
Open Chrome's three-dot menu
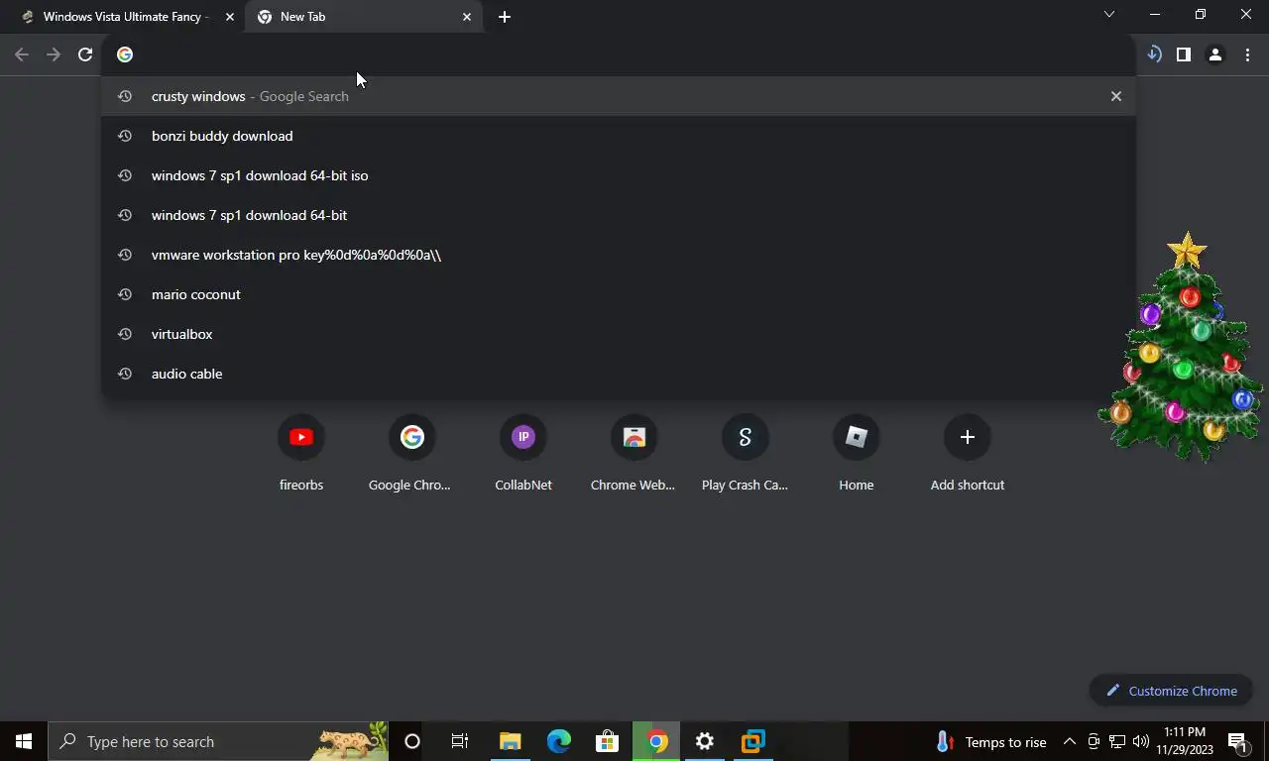(1247, 54)
